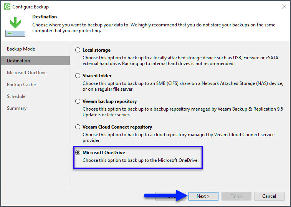Select the Microsoft OneDrive radio button
Image resolution: width=291 pixels, height=207 pixels.
[x=78, y=153]
